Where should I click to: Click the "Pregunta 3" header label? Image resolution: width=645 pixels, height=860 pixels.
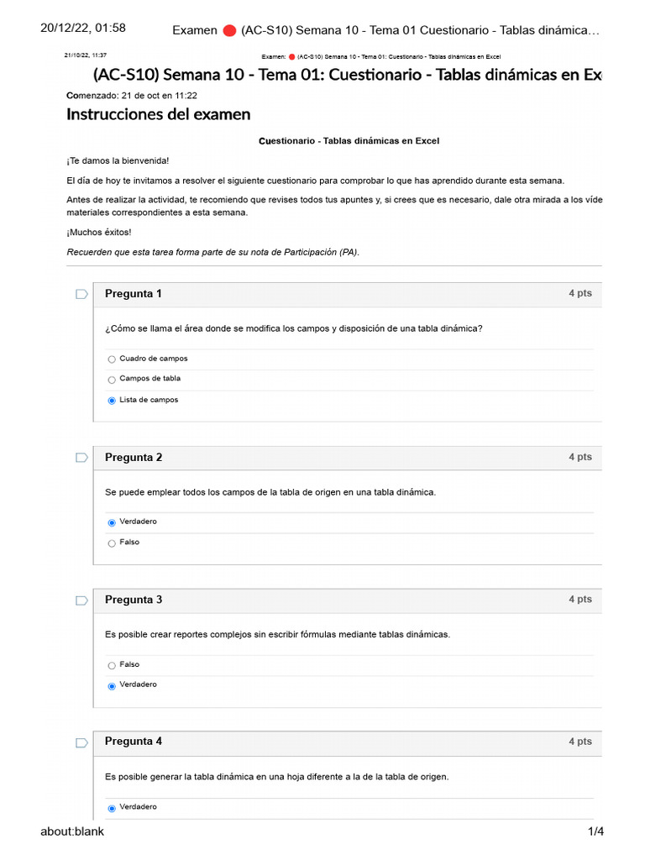click(x=134, y=600)
